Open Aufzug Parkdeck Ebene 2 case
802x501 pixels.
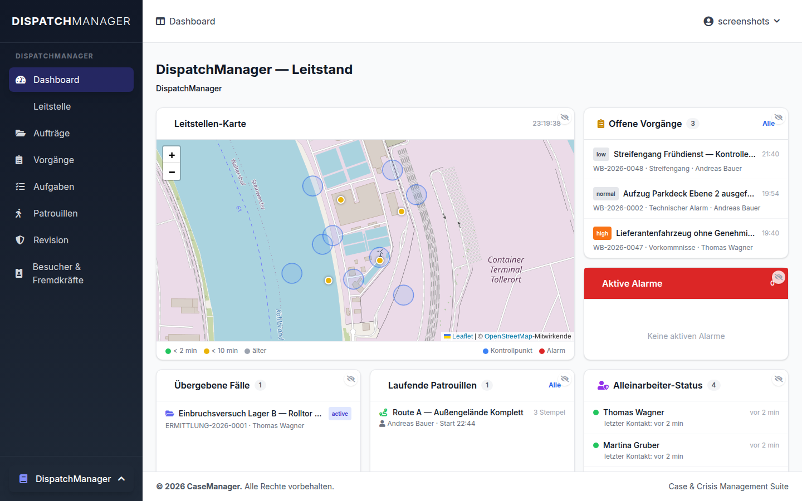point(686,199)
